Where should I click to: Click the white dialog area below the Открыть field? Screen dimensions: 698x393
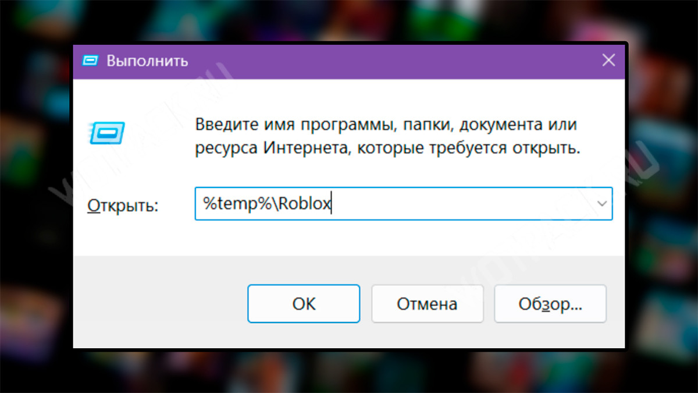click(349, 238)
